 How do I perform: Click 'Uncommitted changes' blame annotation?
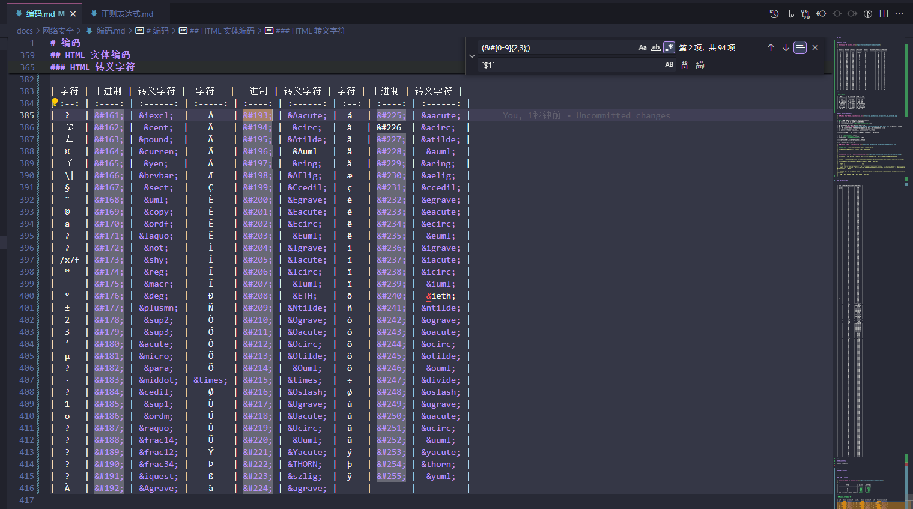[x=623, y=115]
